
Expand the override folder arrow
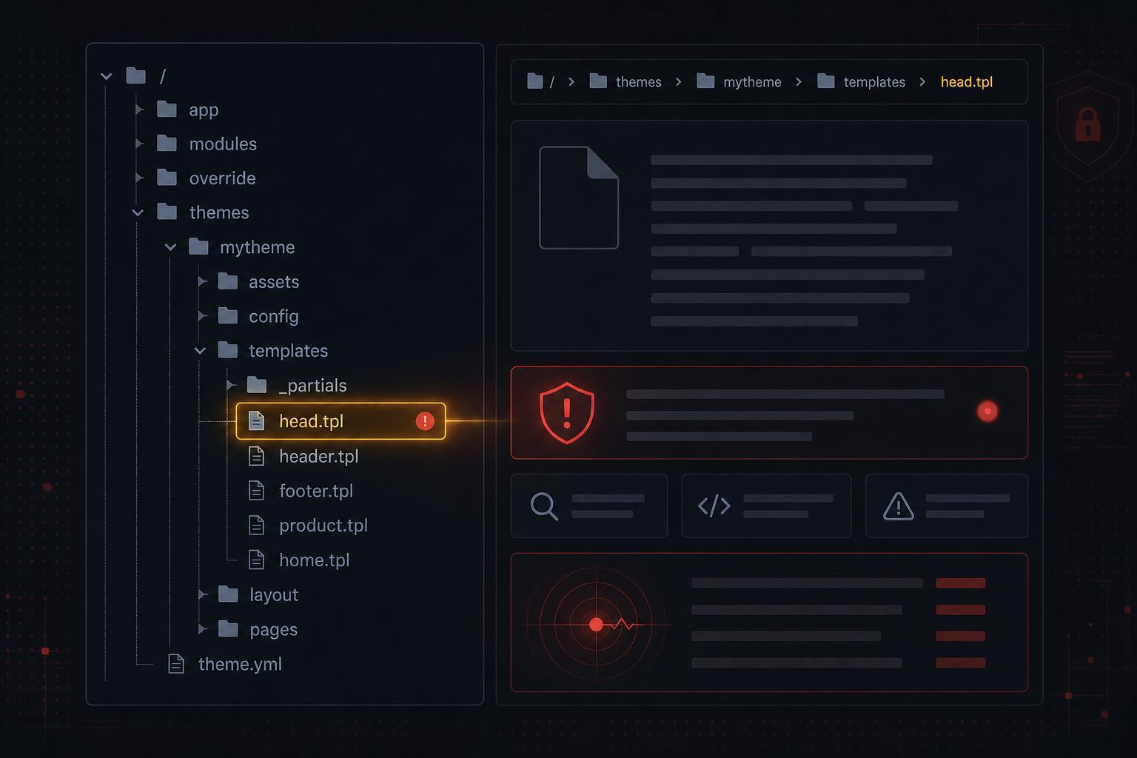click(x=139, y=178)
